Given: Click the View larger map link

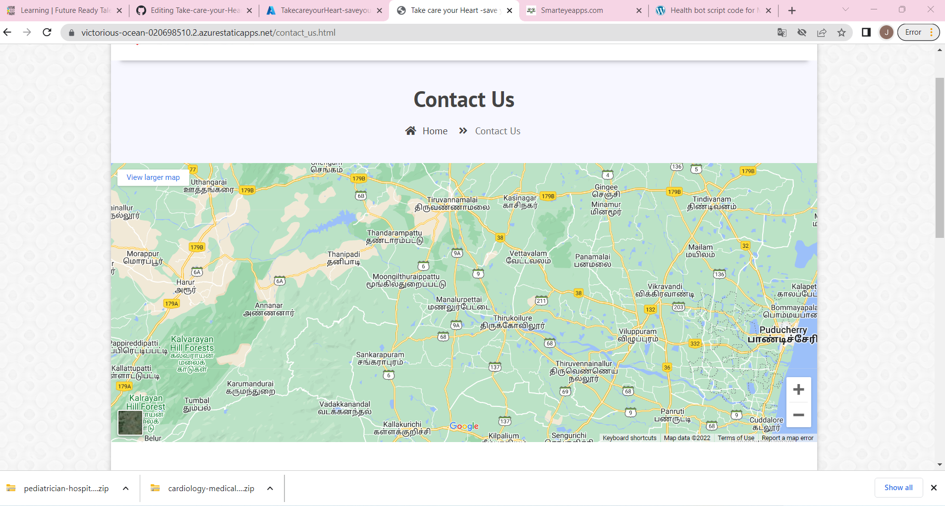Looking at the screenshot, I should point(153,177).
